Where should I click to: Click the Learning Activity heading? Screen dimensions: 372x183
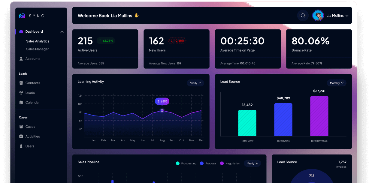[91, 82]
